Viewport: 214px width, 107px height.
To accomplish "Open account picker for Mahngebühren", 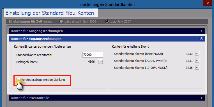I will (x=101, y=62).
